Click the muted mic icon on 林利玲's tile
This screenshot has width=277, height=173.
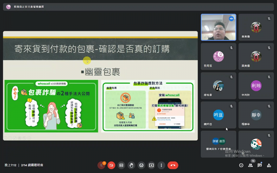click(x=269, y=77)
